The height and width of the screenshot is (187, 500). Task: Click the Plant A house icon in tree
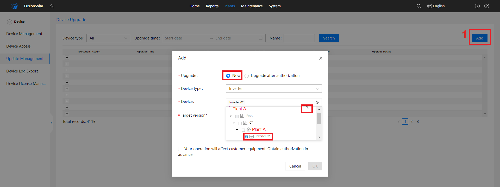[249, 130]
